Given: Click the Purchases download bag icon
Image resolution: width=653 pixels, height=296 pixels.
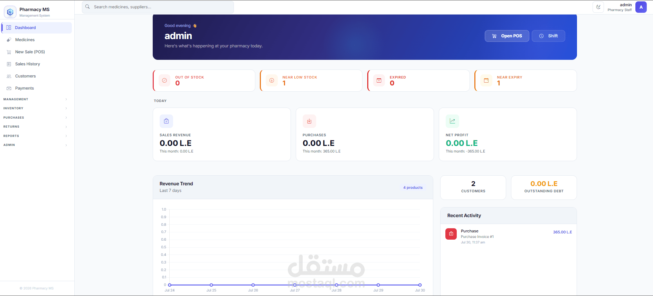Looking at the screenshot, I should pyautogui.click(x=309, y=121).
